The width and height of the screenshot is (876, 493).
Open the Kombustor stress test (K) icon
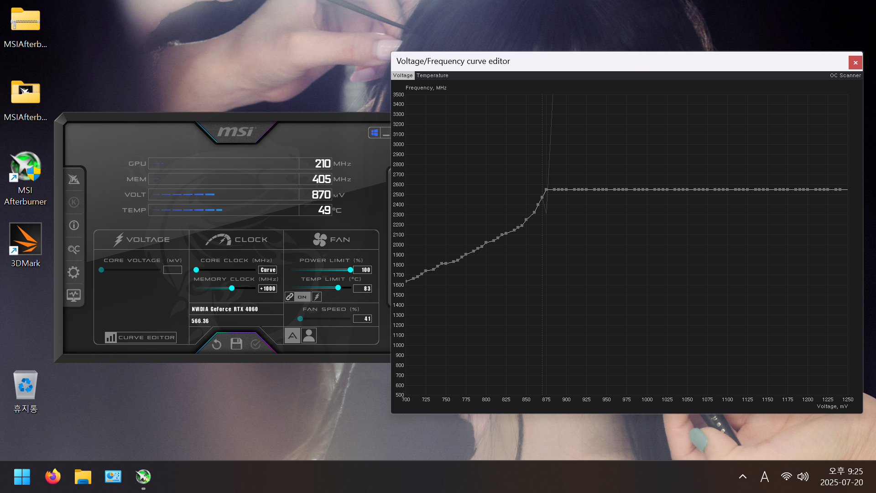(x=74, y=202)
